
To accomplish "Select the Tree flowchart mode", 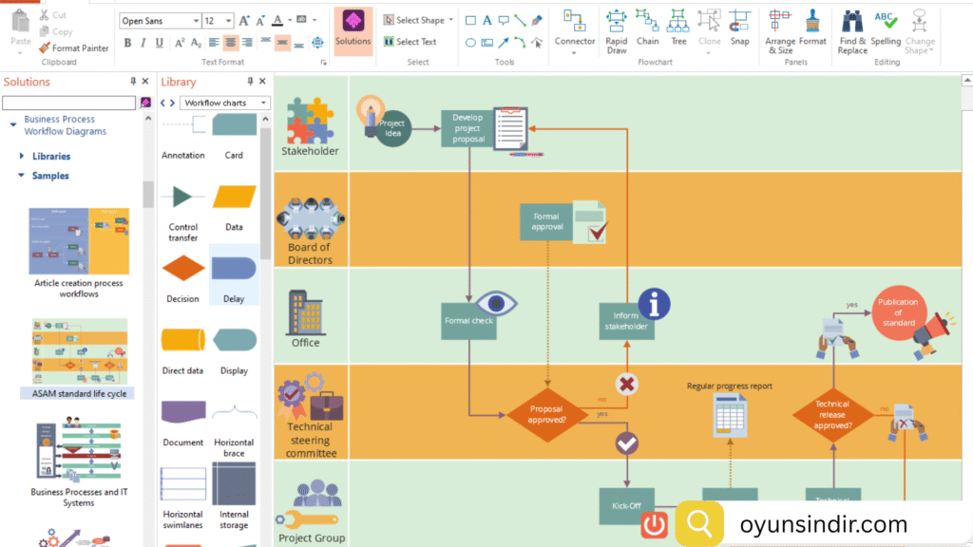I will (677, 29).
